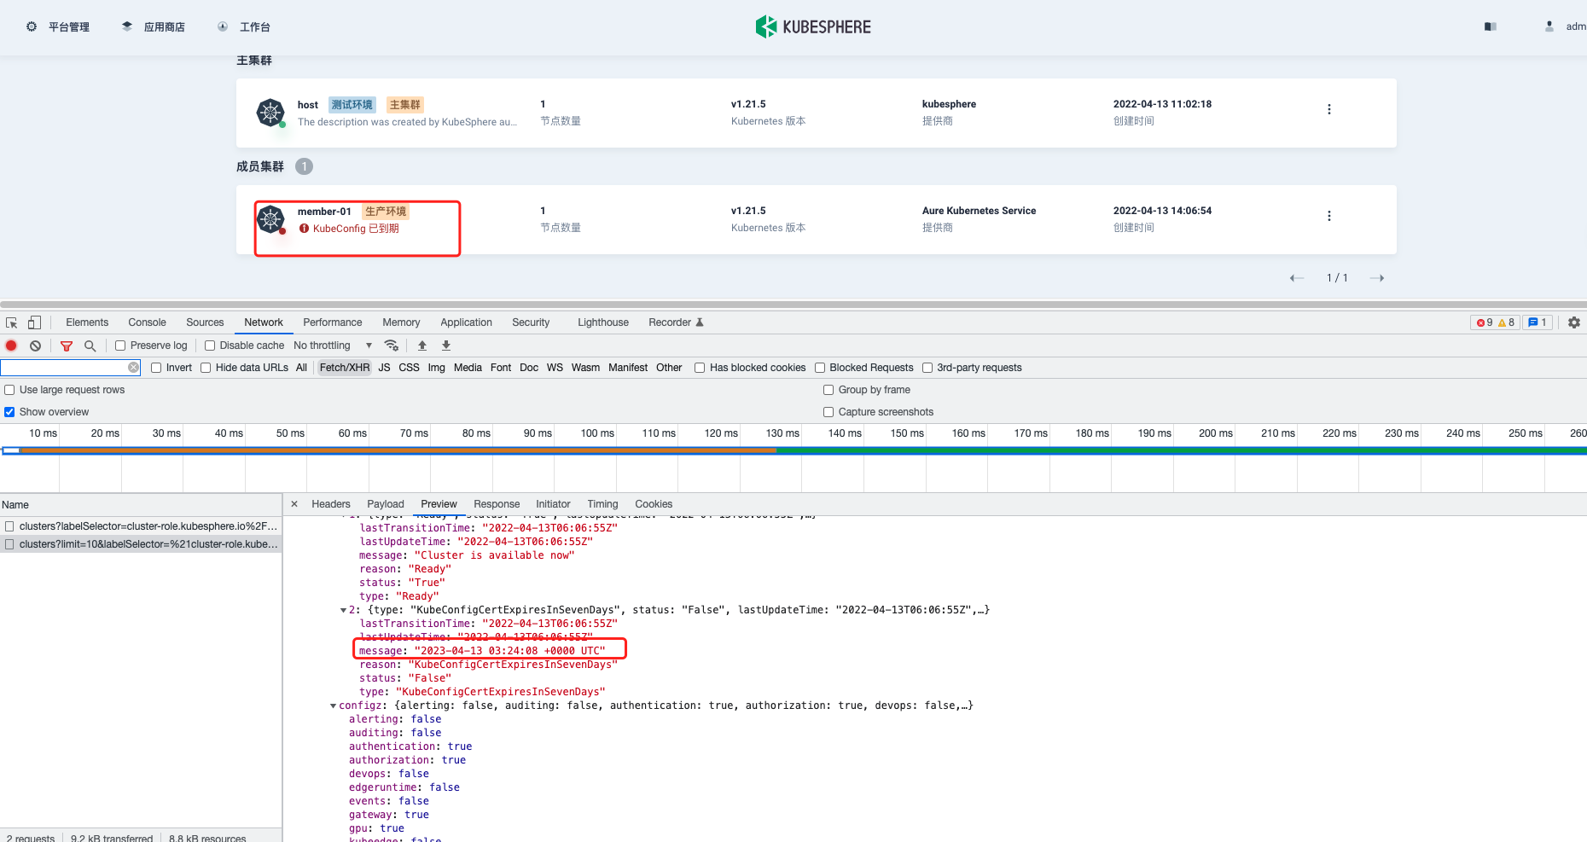Switch to Elements tab
Viewport: 1587px width, 842px height.
[87, 322]
